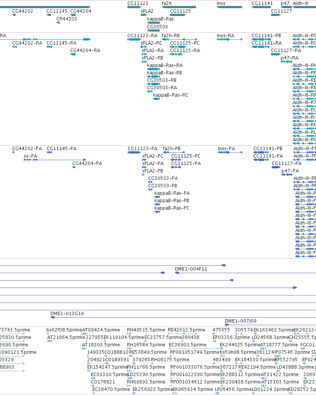Click the CG11125-PC protein label
This screenshot has width=316, height=395.
pyautogui.click(x=186, y=156)
